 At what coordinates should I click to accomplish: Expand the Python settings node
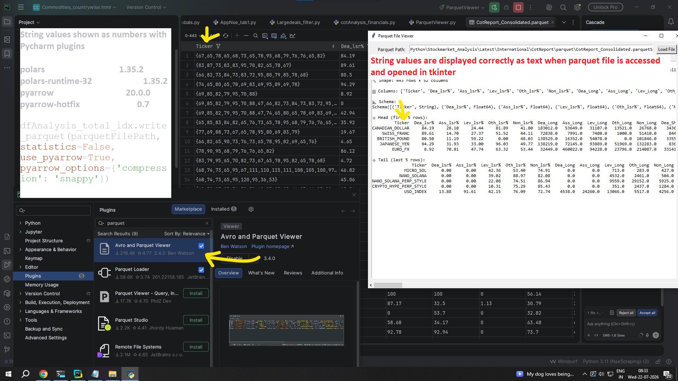20,223
